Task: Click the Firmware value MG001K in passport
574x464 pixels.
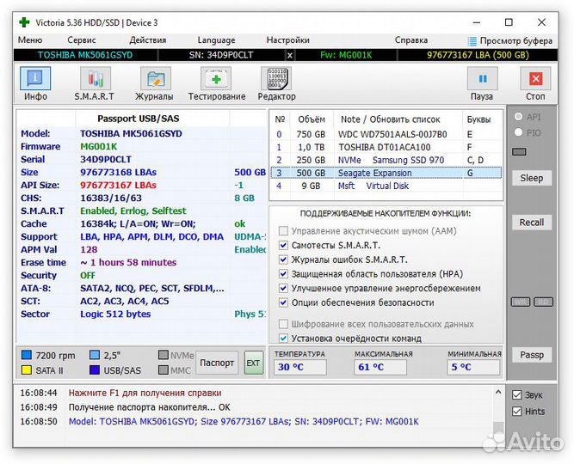Action: pos(98,147)
